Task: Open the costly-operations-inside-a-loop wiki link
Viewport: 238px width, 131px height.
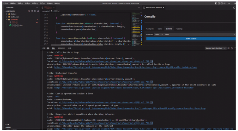Action: [x=130, y=108]
